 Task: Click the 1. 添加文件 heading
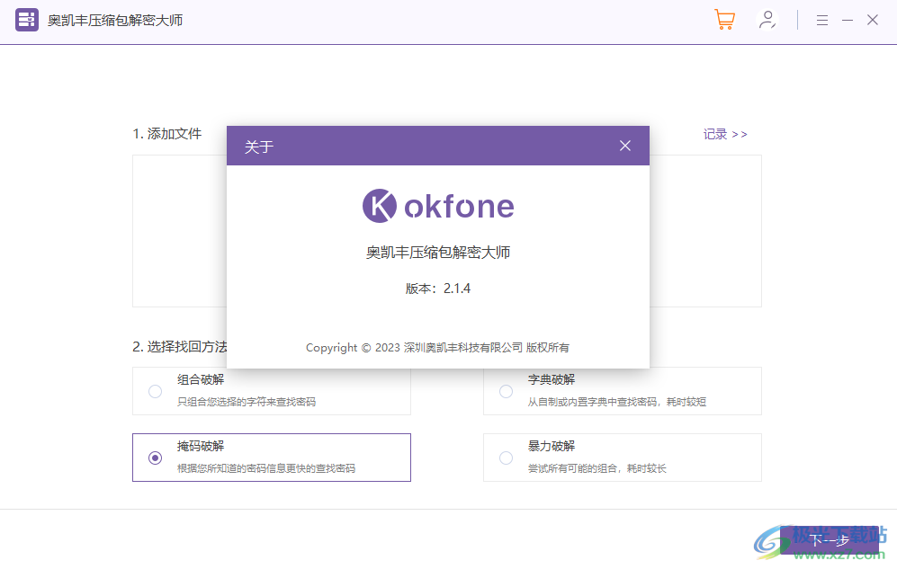(x=167, y=134)
